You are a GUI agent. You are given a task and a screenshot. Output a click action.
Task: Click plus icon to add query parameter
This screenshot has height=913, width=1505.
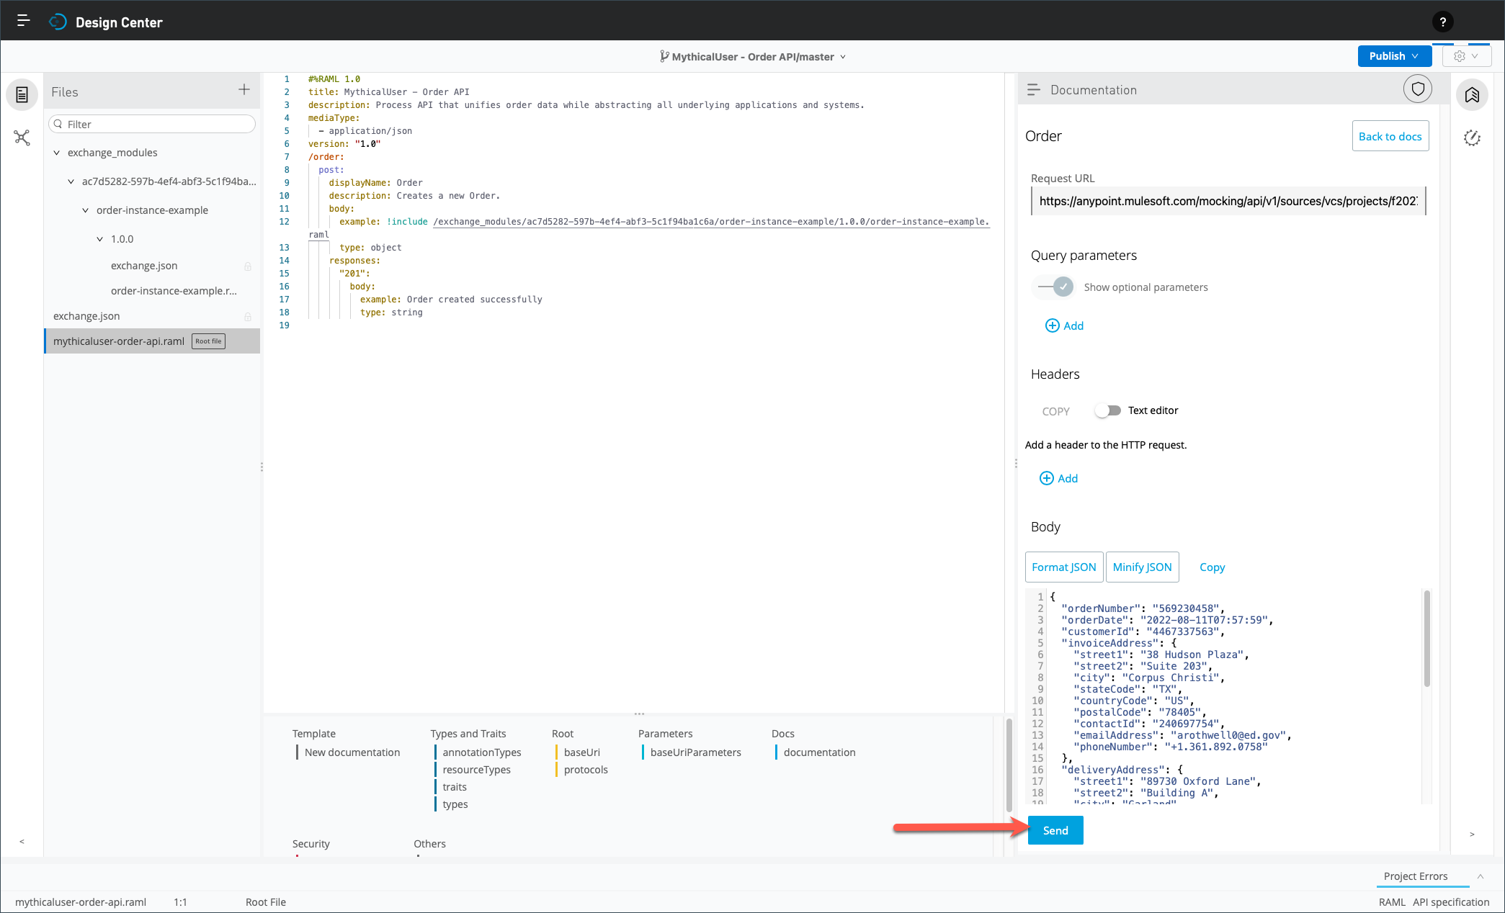tap(1053, 325)
